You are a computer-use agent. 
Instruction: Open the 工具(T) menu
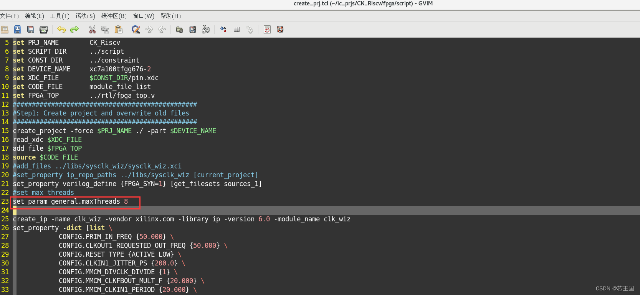60,16
